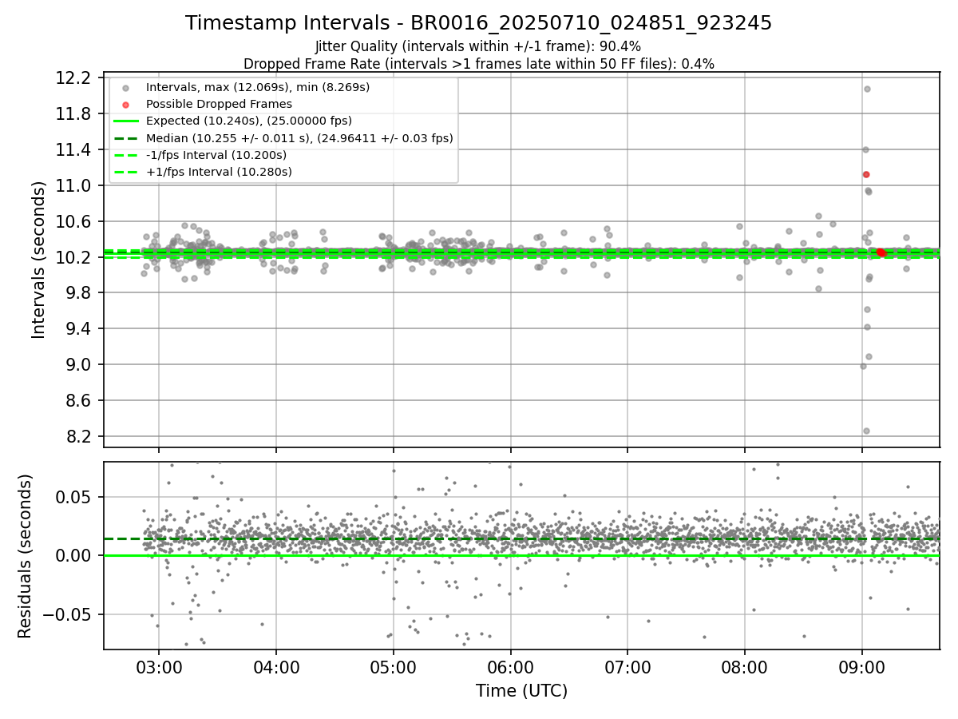The height and width of the screenshot is (719, 958).
Task: Click the solid green line sample in the legend
Action: (126, 121)
